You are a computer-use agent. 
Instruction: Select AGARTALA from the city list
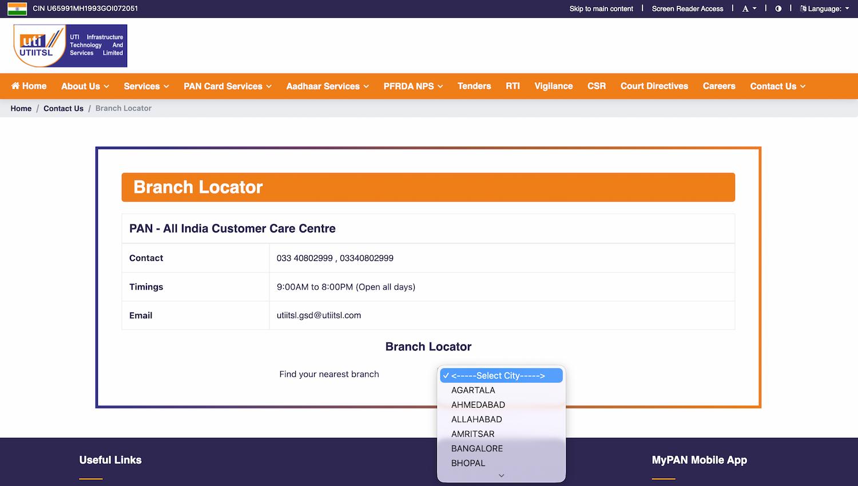(473, 390)
